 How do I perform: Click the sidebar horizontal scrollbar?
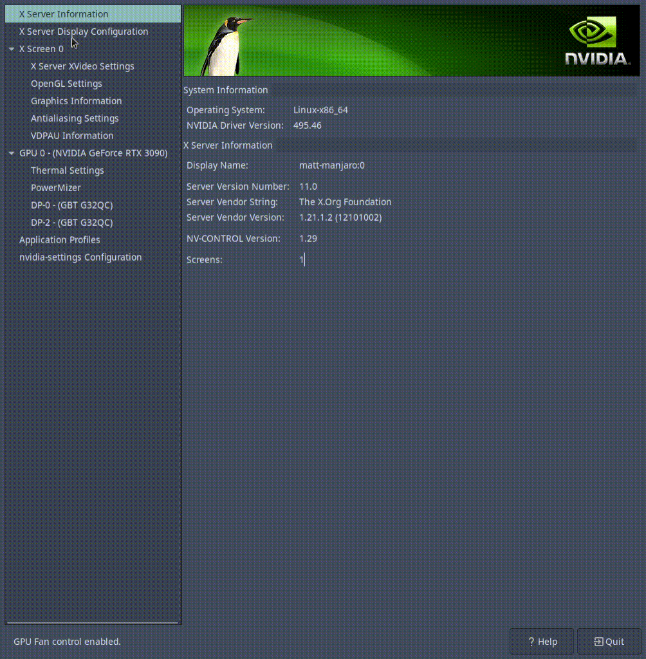click(x=93, y=623)
